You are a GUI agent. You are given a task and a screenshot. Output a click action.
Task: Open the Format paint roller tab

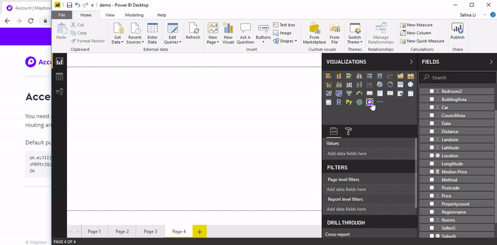349,131
